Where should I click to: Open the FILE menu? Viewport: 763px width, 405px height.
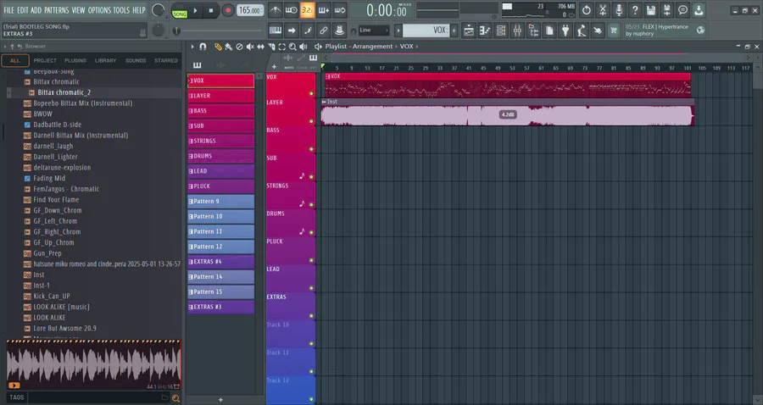(8, 10)
